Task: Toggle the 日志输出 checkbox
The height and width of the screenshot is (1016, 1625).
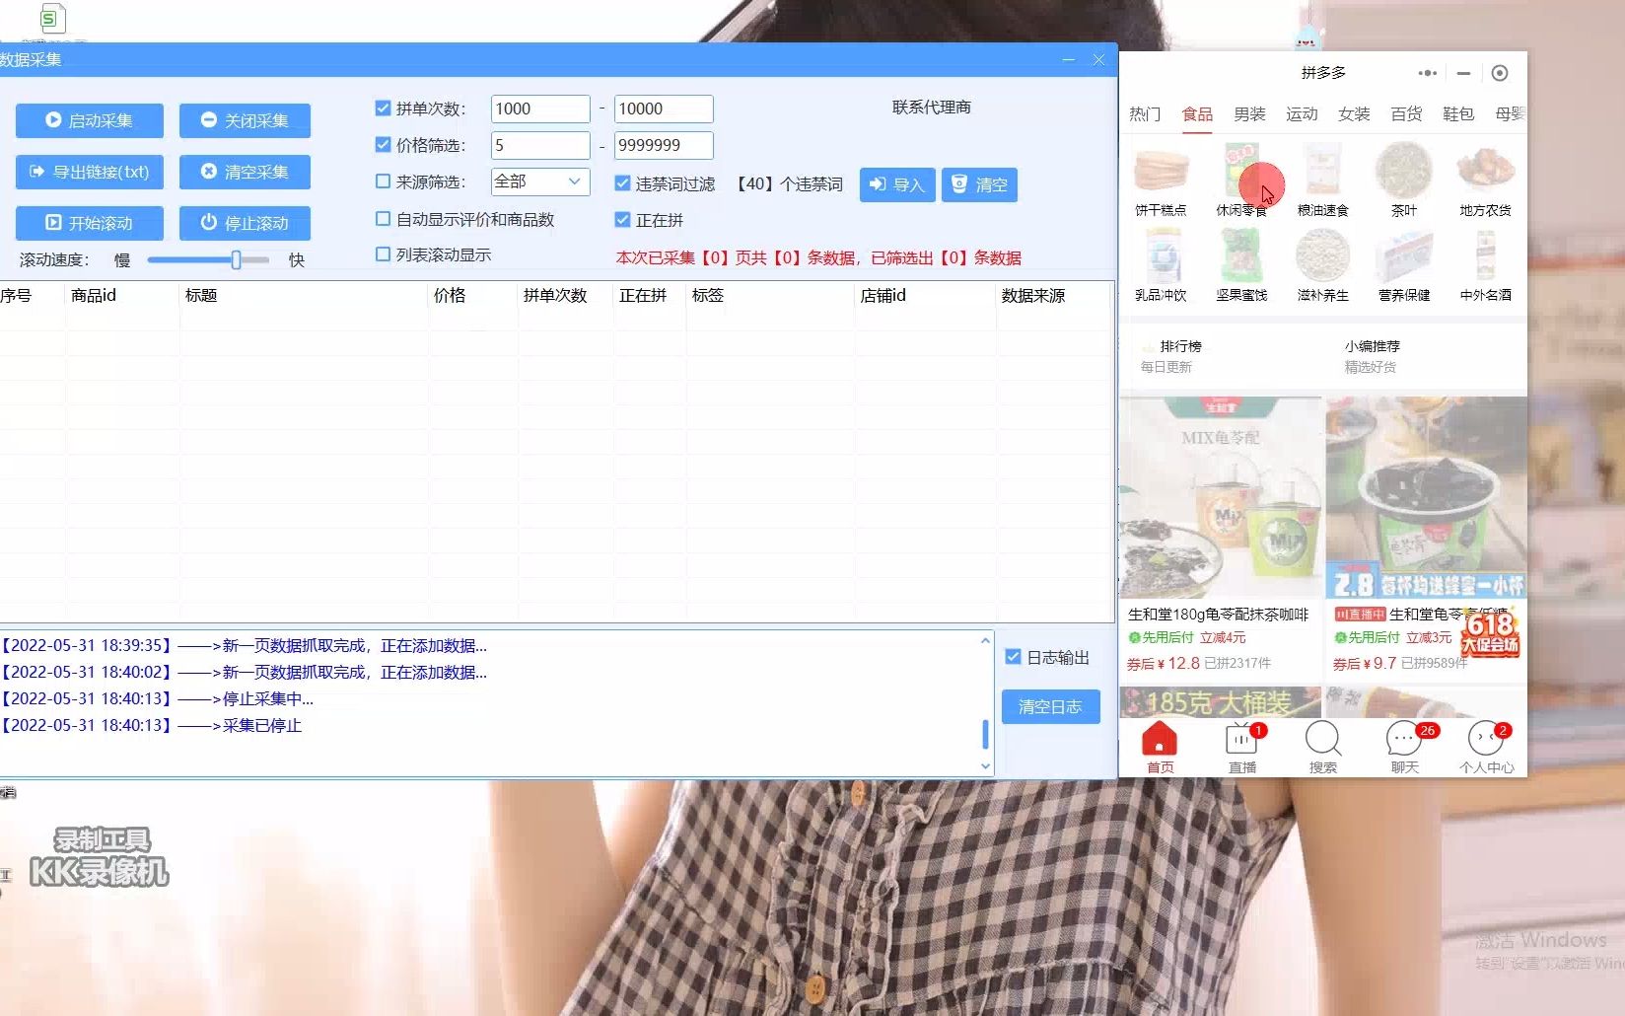Action: coord(1014,657)
